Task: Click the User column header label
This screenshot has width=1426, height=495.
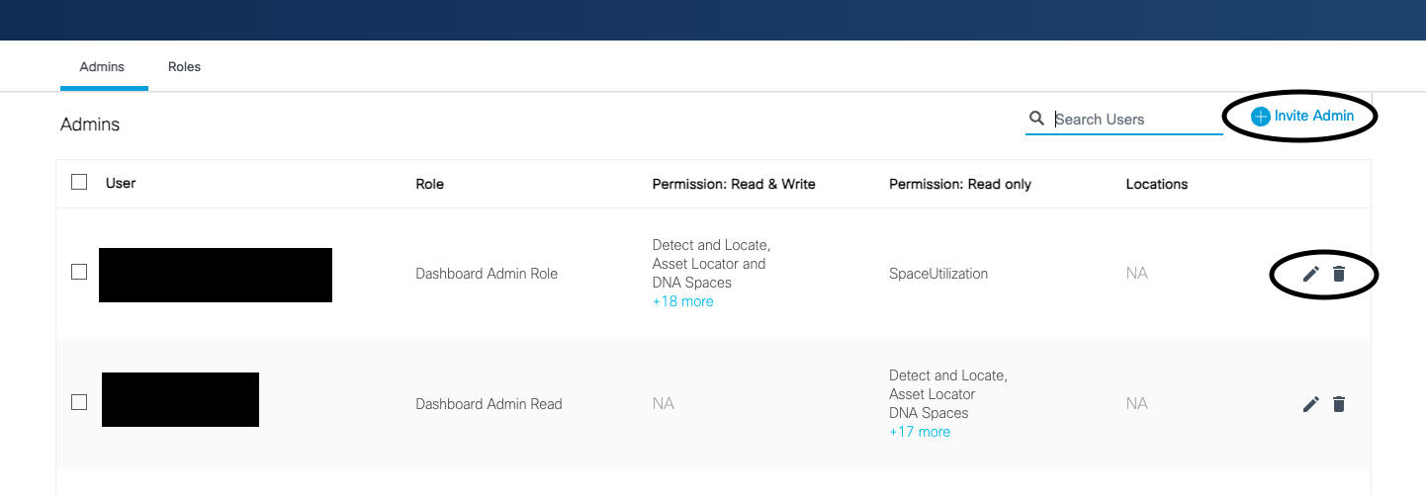Action: pos(121,183)
